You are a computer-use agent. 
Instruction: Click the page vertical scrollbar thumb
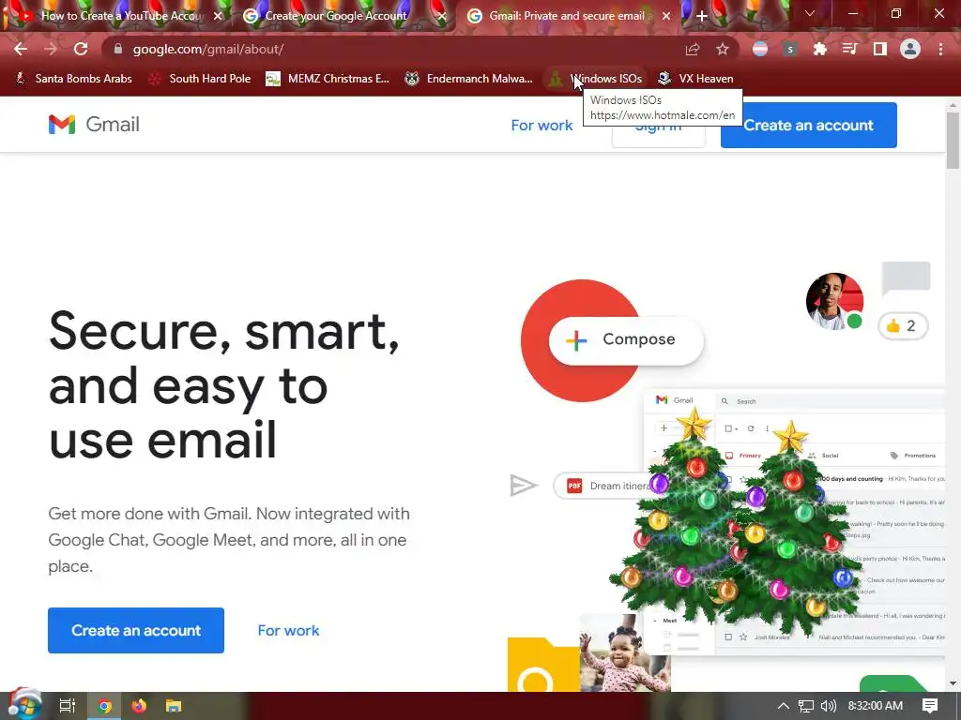[953, 141]
